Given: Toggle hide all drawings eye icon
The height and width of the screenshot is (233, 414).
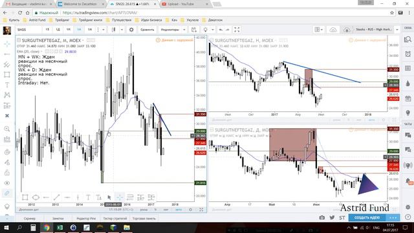Looking at the screenshot, I should pos(7,183).
